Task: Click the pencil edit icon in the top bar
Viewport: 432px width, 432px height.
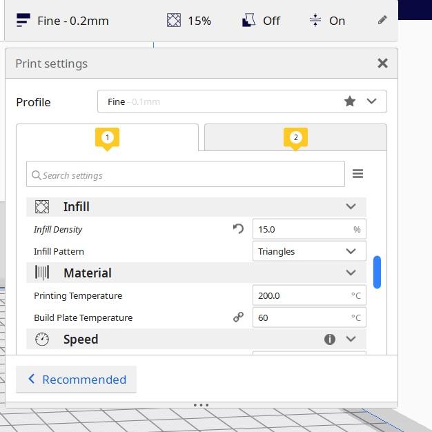Action: coord(382,20)
